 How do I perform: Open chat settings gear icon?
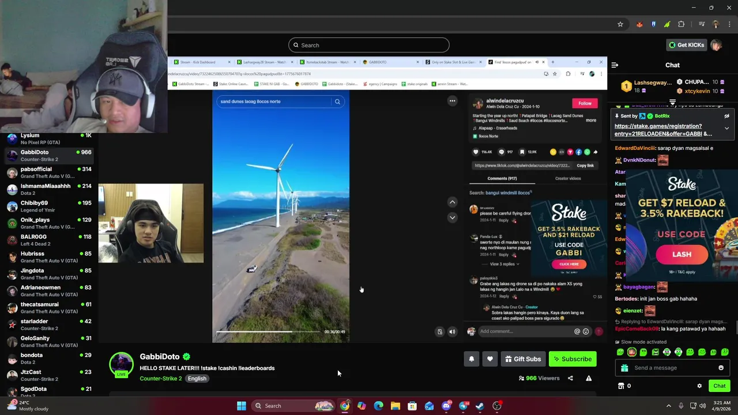pos(699,386)
